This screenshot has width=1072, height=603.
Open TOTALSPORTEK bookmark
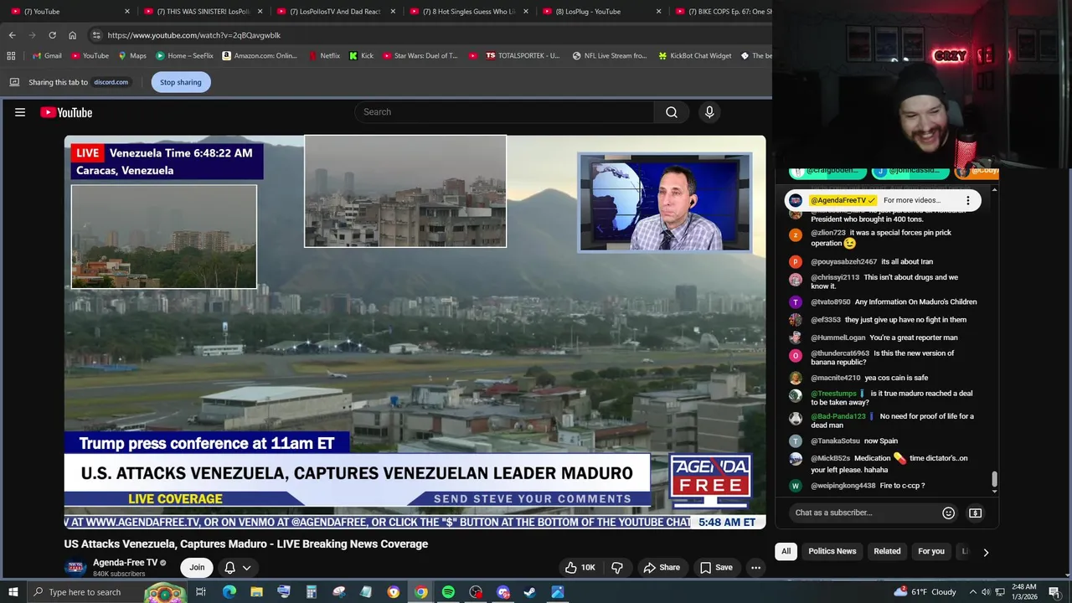[523, 56]
